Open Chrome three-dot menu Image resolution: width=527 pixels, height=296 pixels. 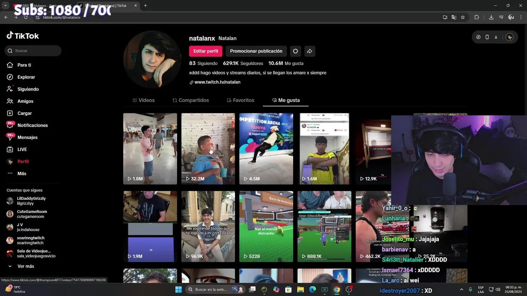click(521, 17)
